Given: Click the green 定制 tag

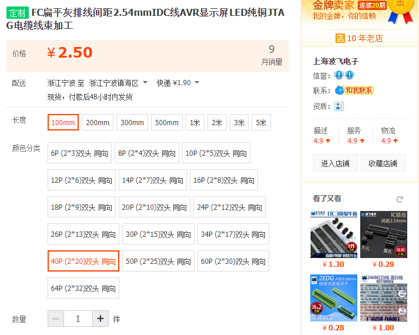Looking at the screenshot, I should point(18,13).
